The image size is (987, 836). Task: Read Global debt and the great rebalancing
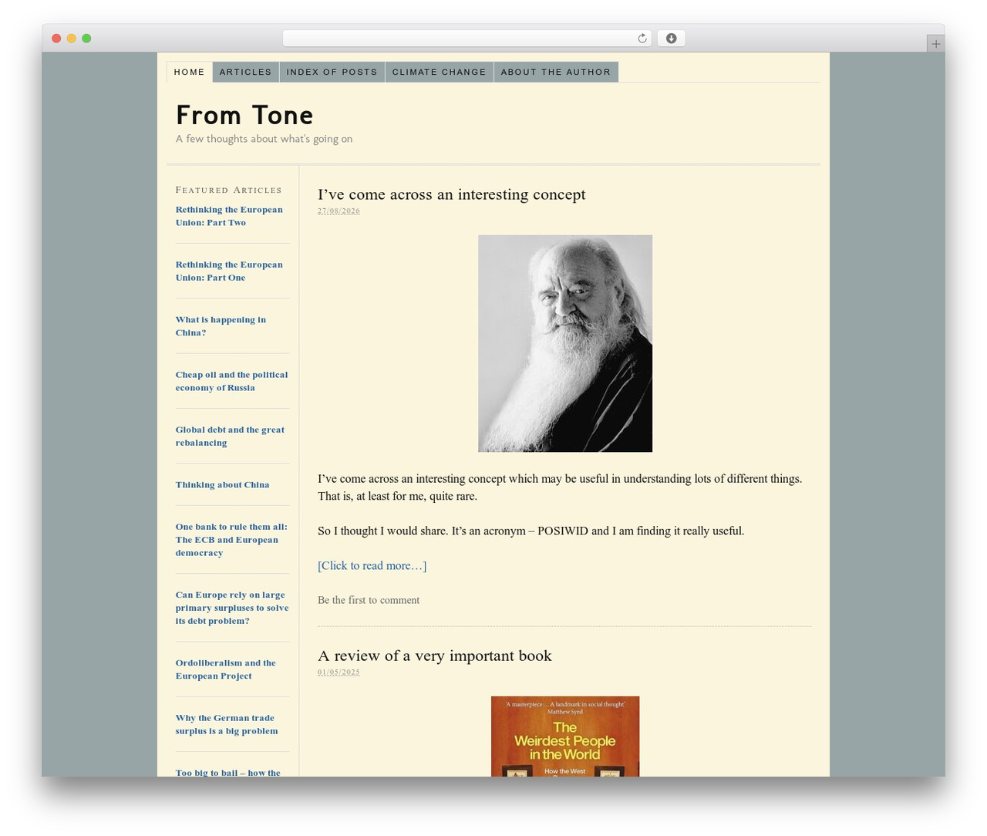(230, 436)
